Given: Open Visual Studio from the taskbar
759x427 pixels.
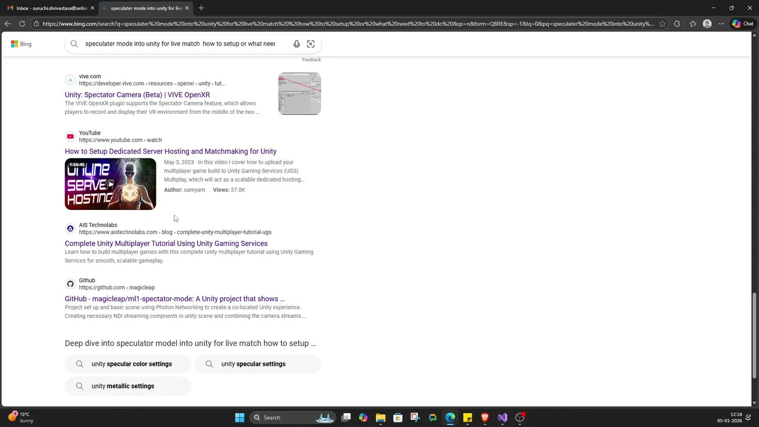Looking at the screenshot, I should pyautogui.click(x=502, y=418).
